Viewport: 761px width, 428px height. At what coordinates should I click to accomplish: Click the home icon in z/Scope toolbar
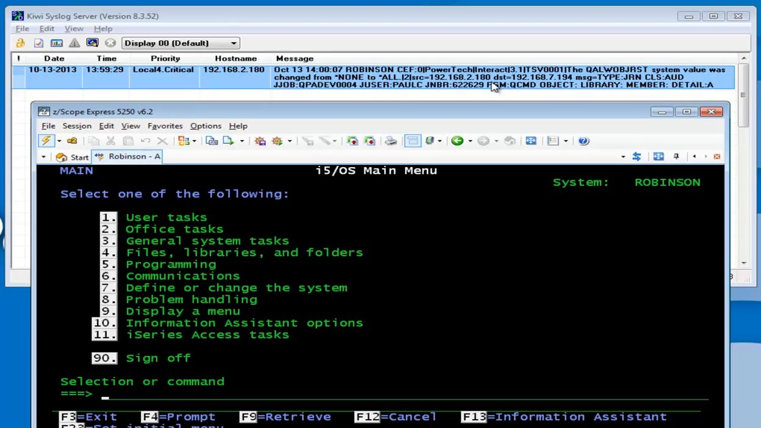click(510, 140)
